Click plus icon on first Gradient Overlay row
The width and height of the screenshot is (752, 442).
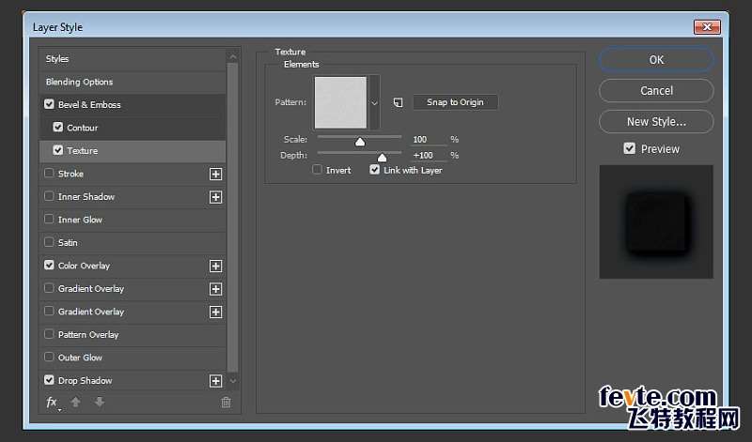coord(216,289)
